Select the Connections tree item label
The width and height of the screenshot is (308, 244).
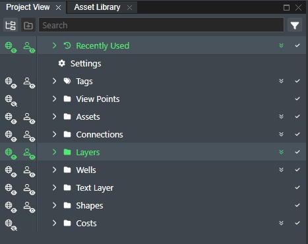click(x=100, y=134)
